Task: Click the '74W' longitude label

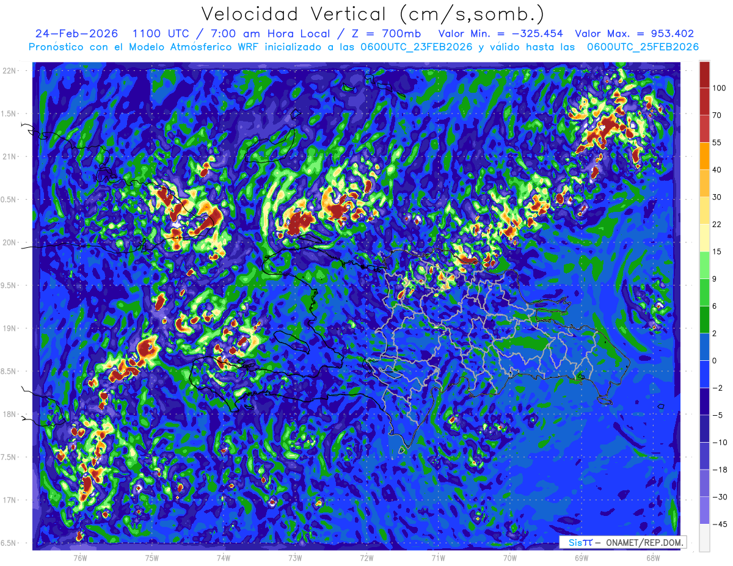Action: pyautogui.click(x=224, y=557)
